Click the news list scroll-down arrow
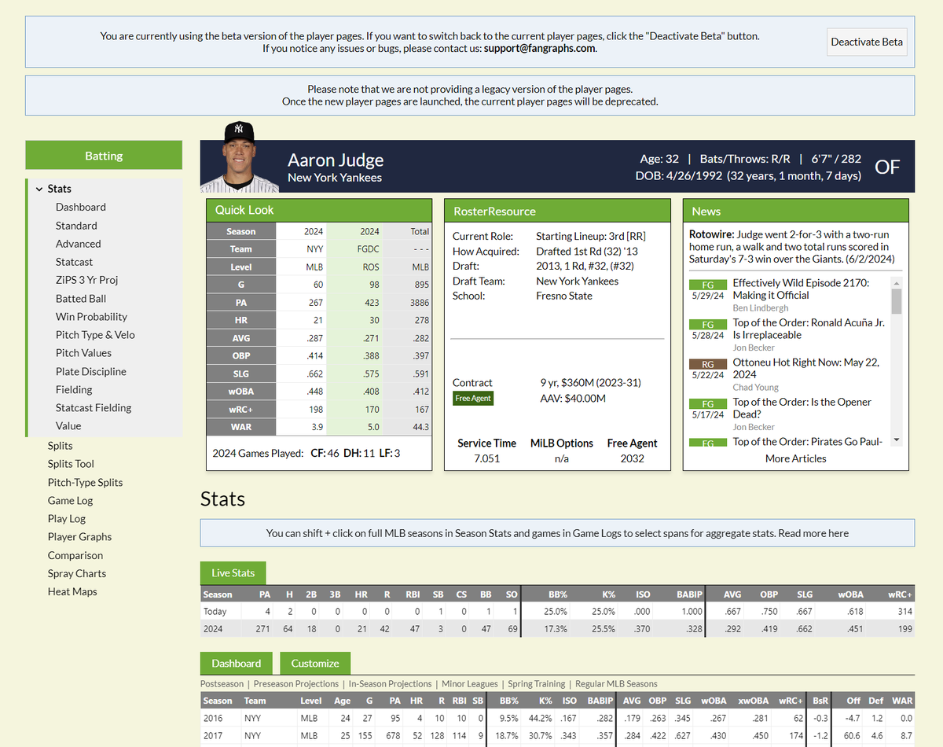This screenshot has height=747, width=943. (x=897, y=440)
